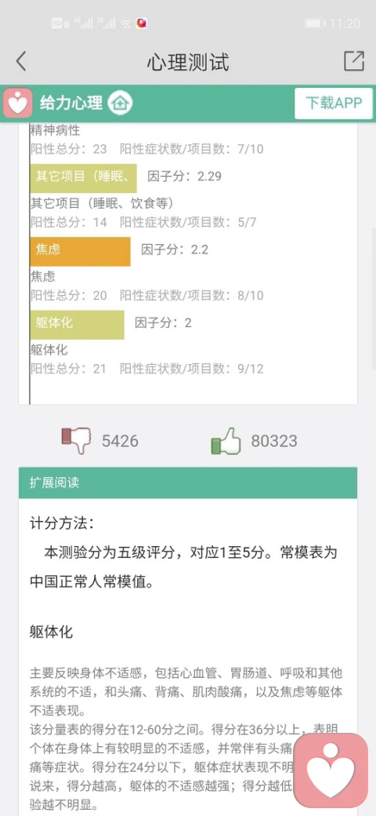Tap the Wi-Fi icon in status bar
The image size is (376, 816).
[x=125, y=24]
